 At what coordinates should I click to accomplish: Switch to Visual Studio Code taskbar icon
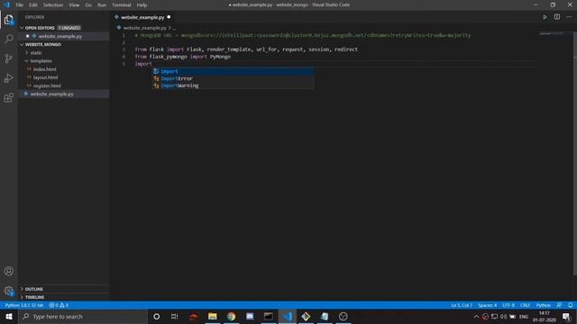(288, 316)
